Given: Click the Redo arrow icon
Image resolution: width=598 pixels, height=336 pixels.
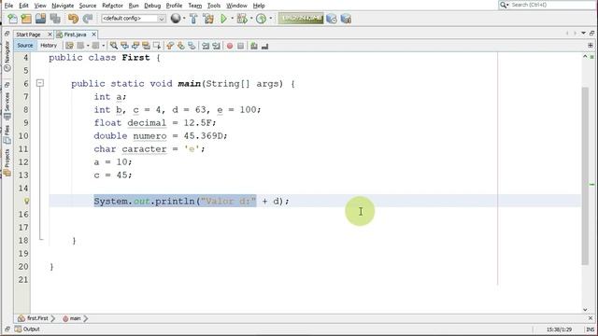Looking at the screenshot, I should (88, 19).
